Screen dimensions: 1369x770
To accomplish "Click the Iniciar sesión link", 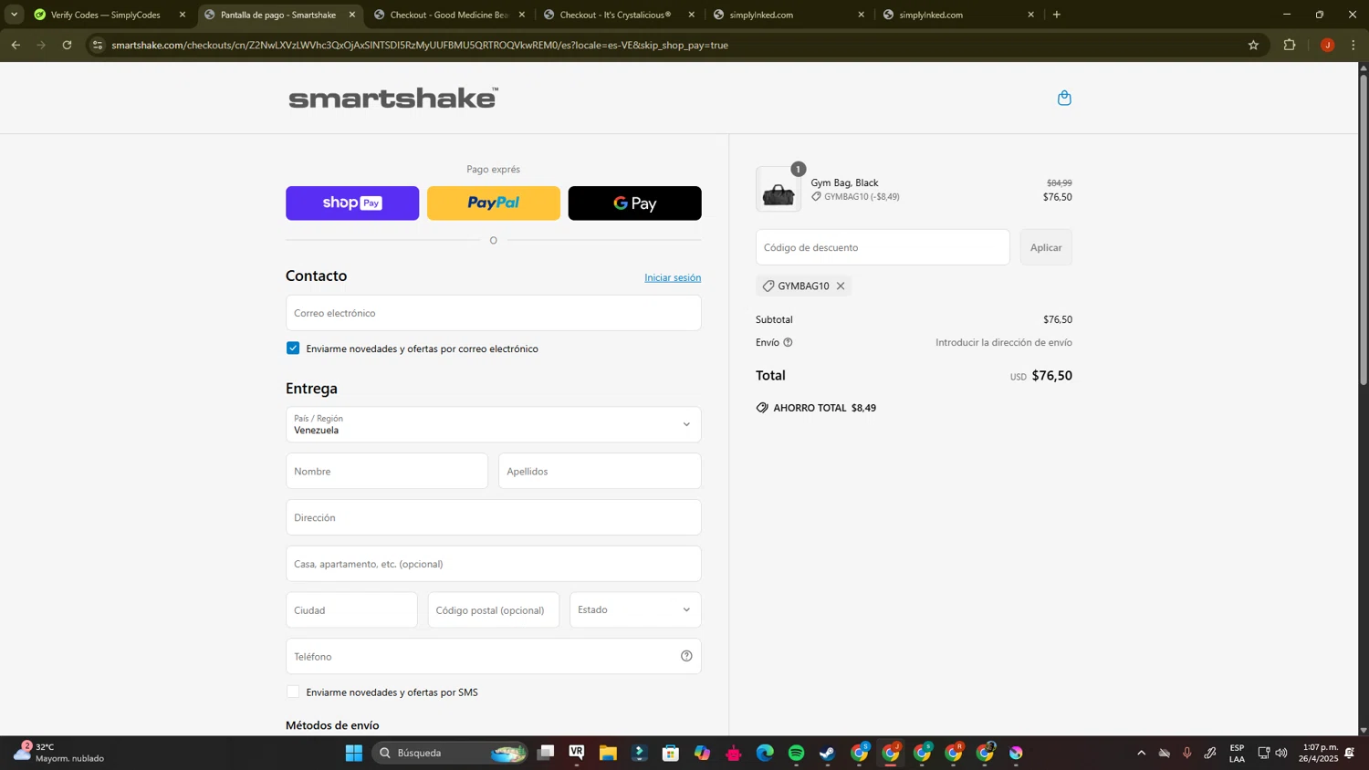I will point(673,277).
